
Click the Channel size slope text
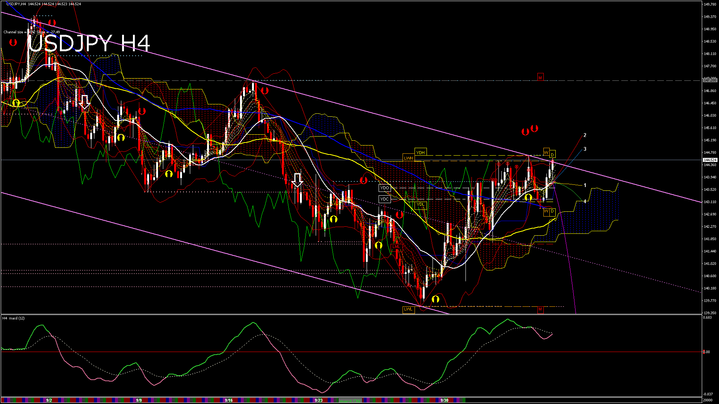click(x=31, y=32)
